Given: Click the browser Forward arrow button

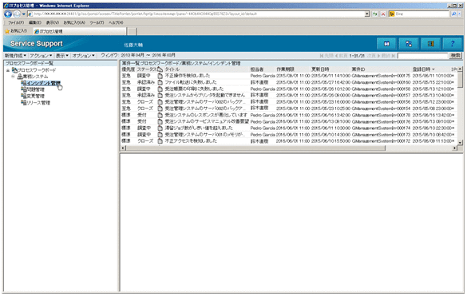Looking at the screenshot, I should coord(17,14).
